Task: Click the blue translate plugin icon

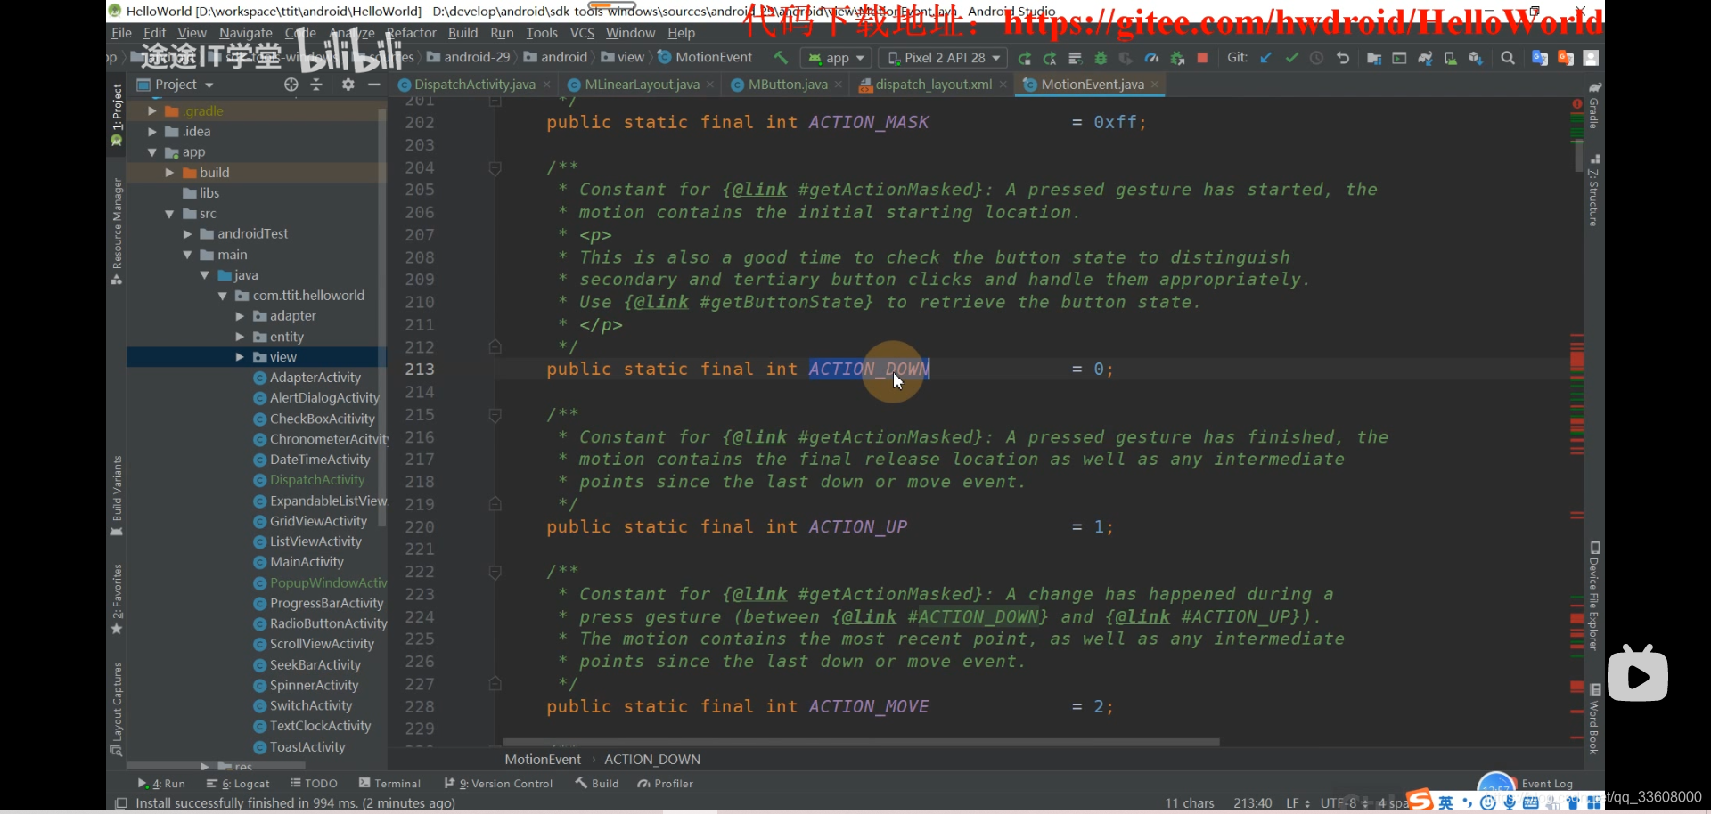Action: [x=1539, y=58]
